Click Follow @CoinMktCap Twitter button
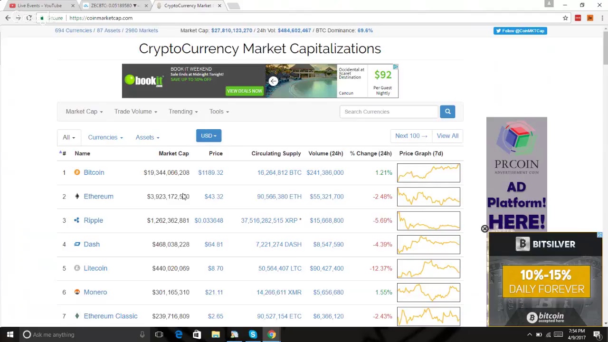 point(520,31)
